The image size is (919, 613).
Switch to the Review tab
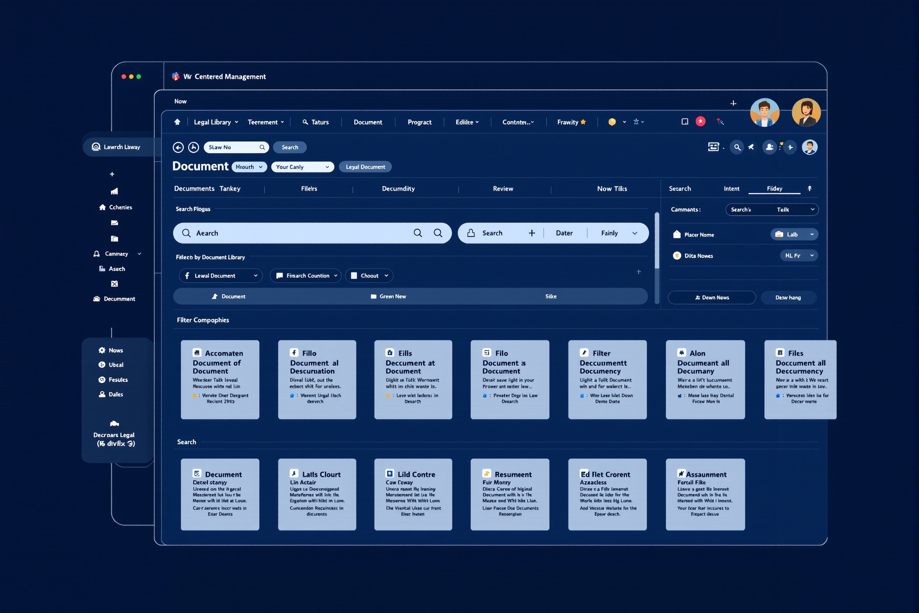pos(503,189)
